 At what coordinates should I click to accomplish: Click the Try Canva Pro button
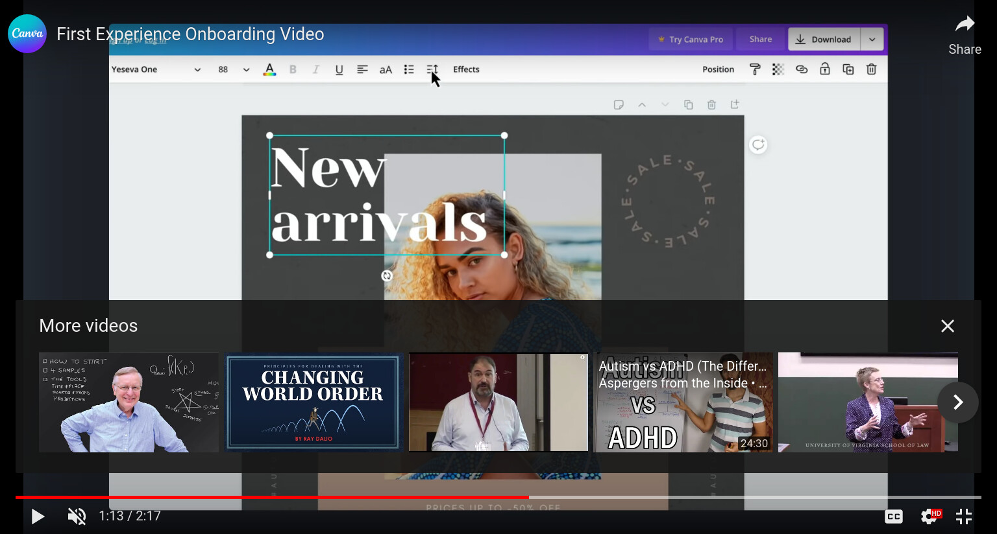691,40
